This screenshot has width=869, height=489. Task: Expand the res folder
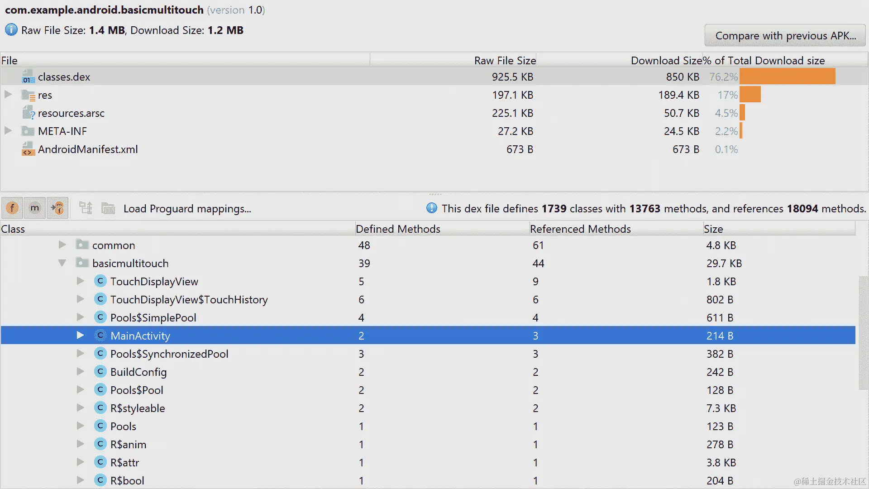coord(8,95)
